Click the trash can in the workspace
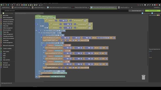Viewport: 161px width, 90px height. click(143, 77)
